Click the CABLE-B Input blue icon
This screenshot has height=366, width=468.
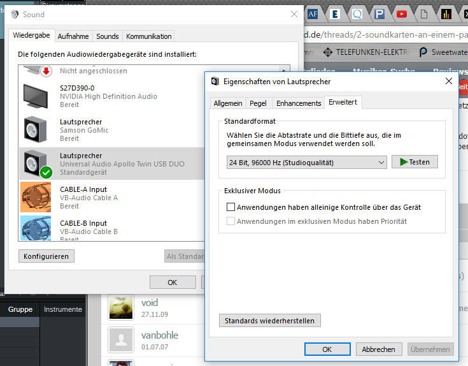tap(36, 228)
